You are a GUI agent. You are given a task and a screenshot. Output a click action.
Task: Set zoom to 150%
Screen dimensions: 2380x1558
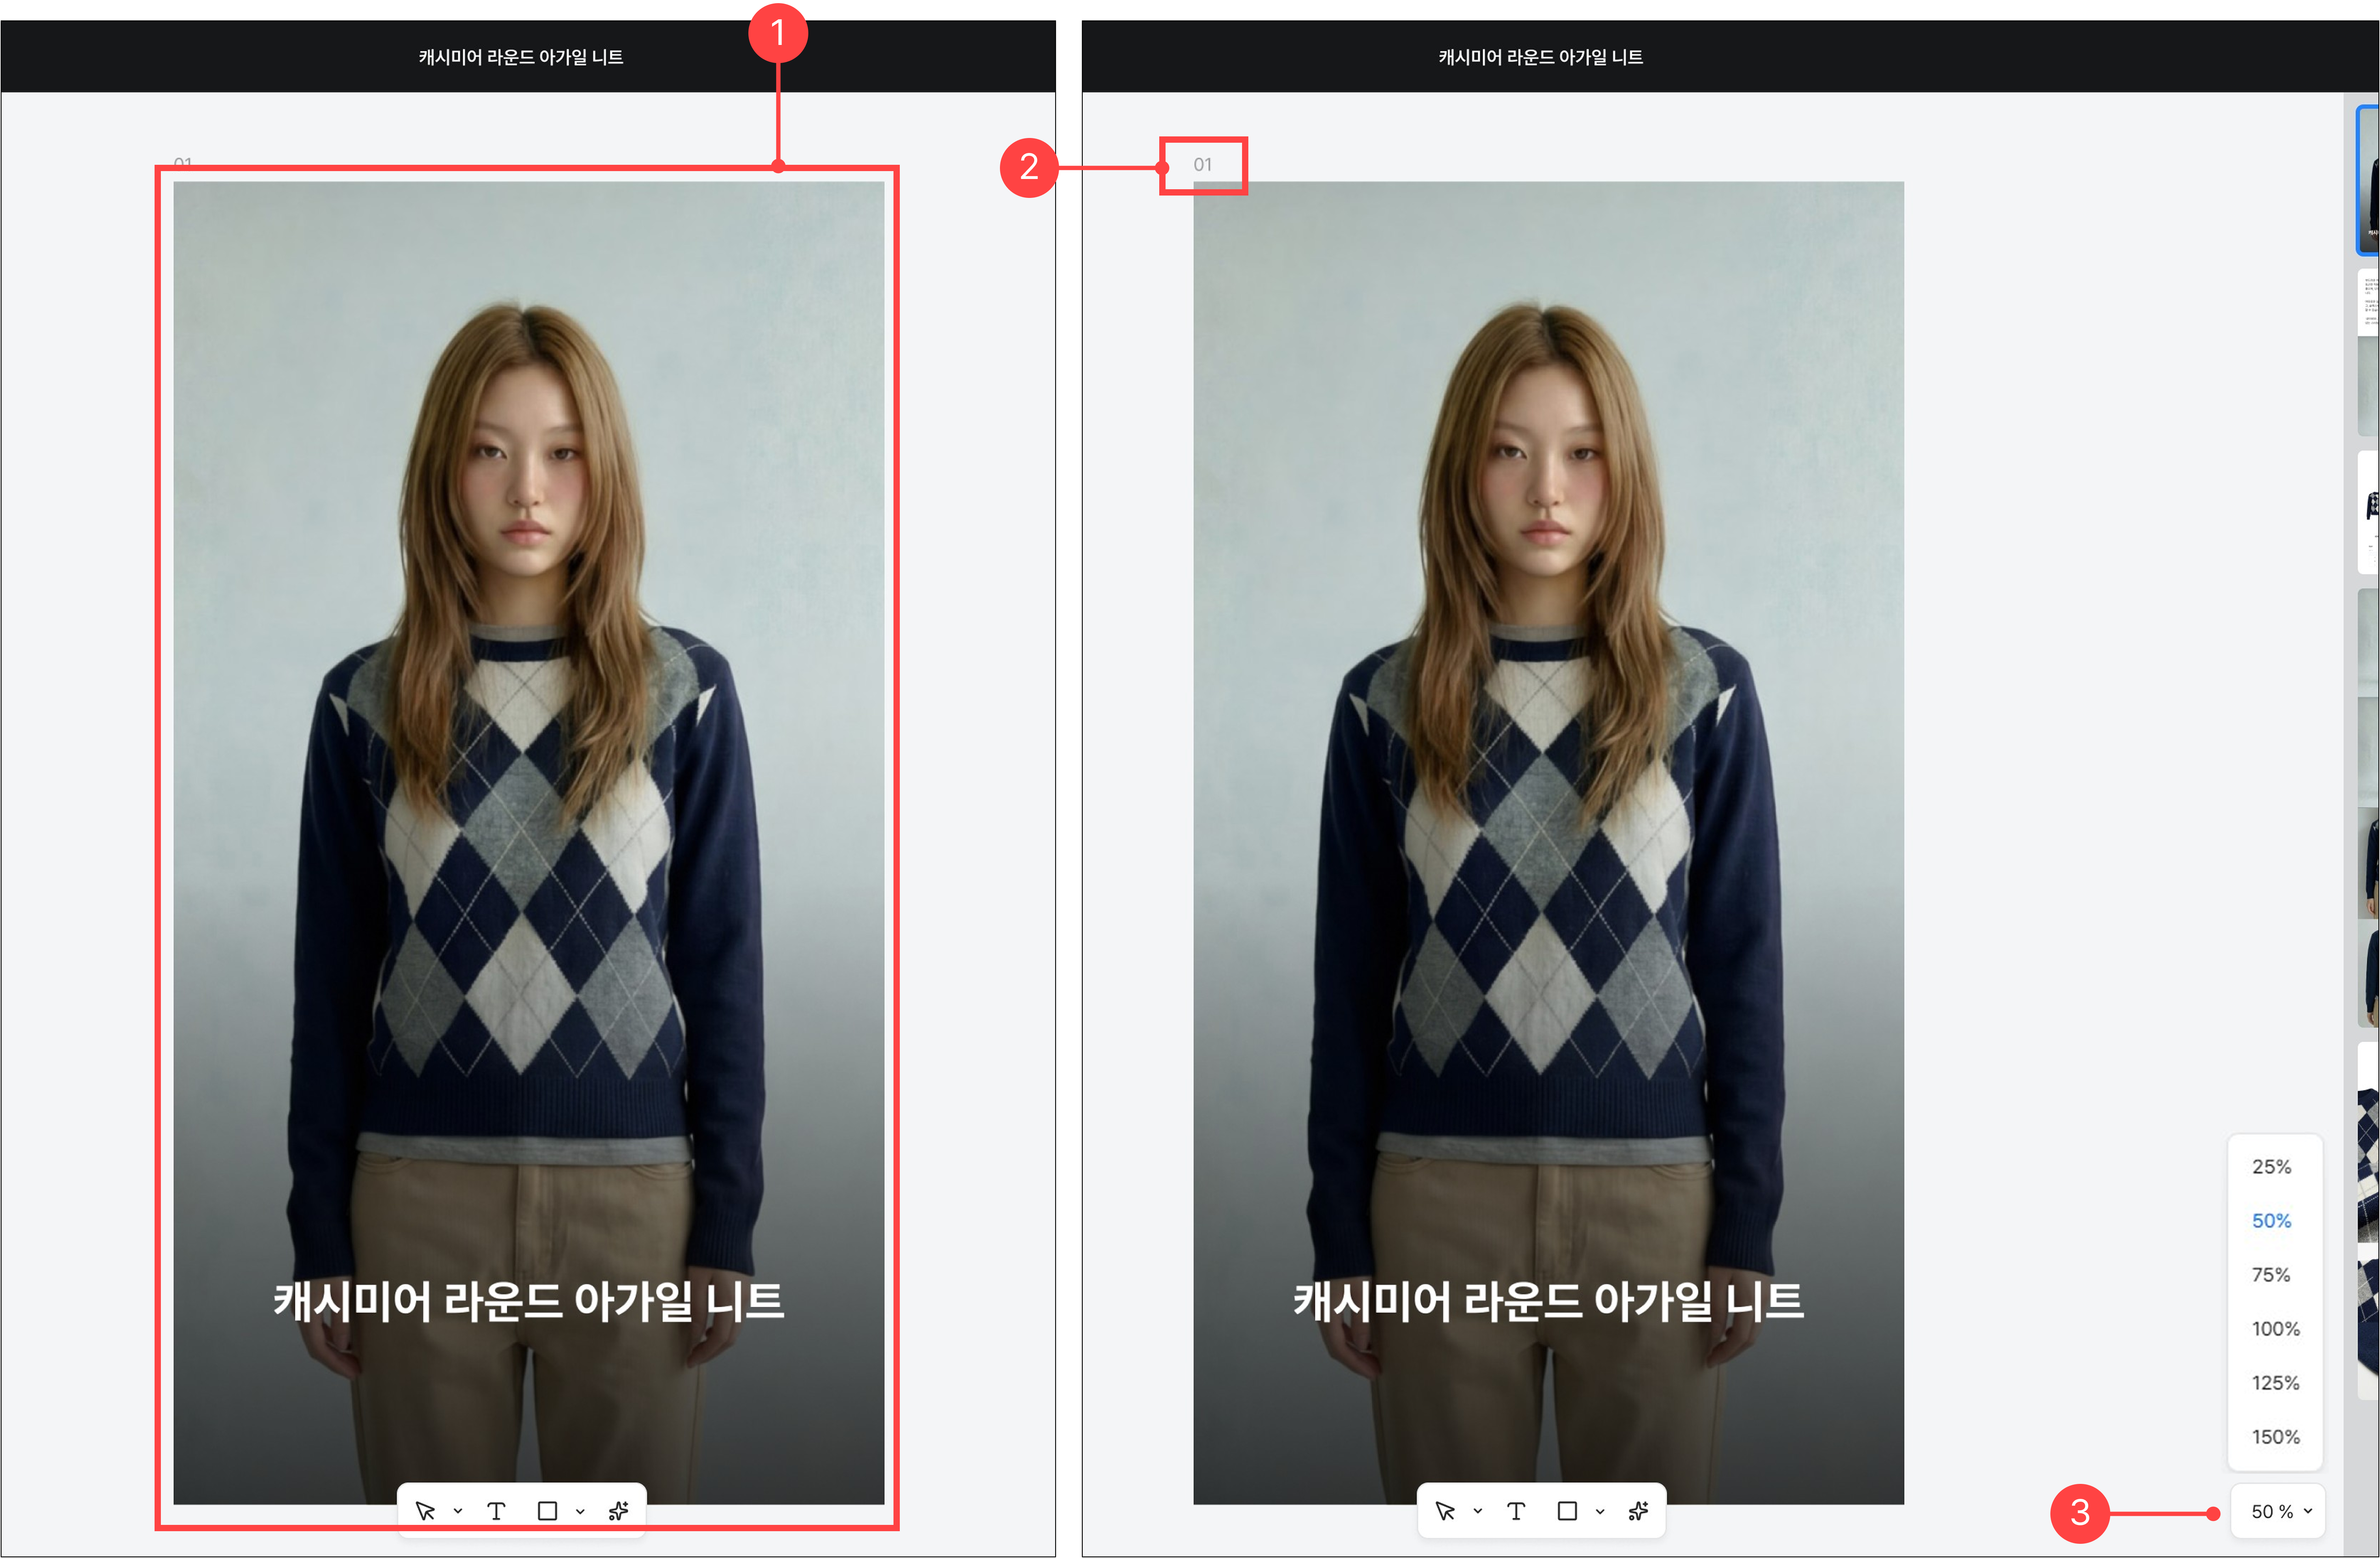pyautogui.click(x=2275, y=1437)
